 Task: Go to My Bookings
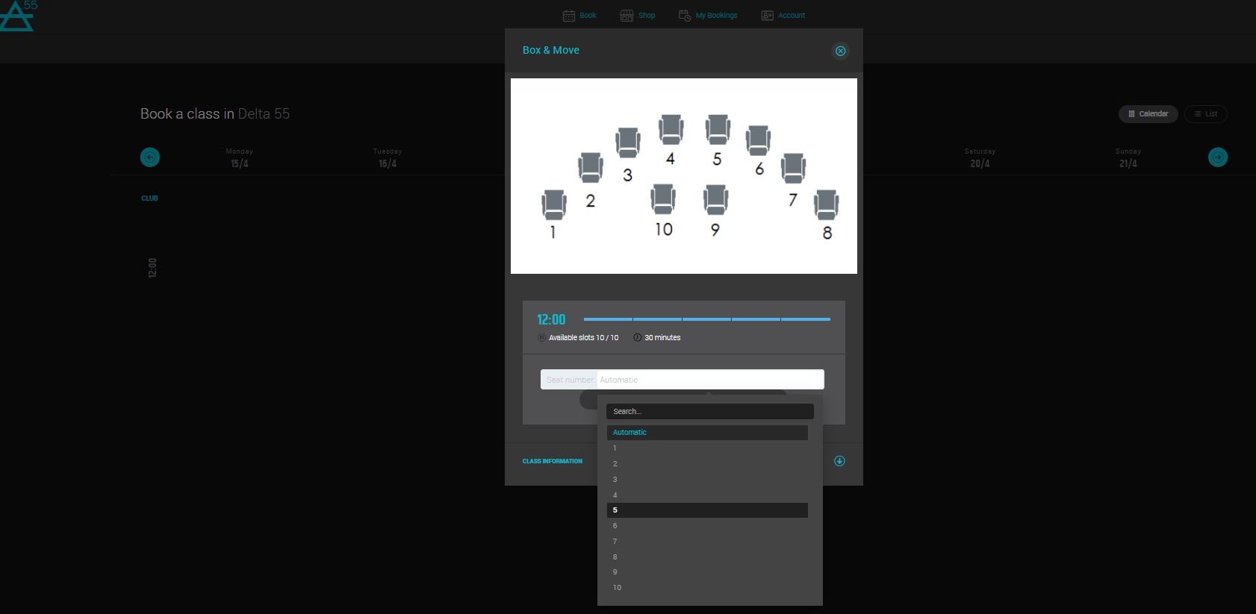coord(708,16)
